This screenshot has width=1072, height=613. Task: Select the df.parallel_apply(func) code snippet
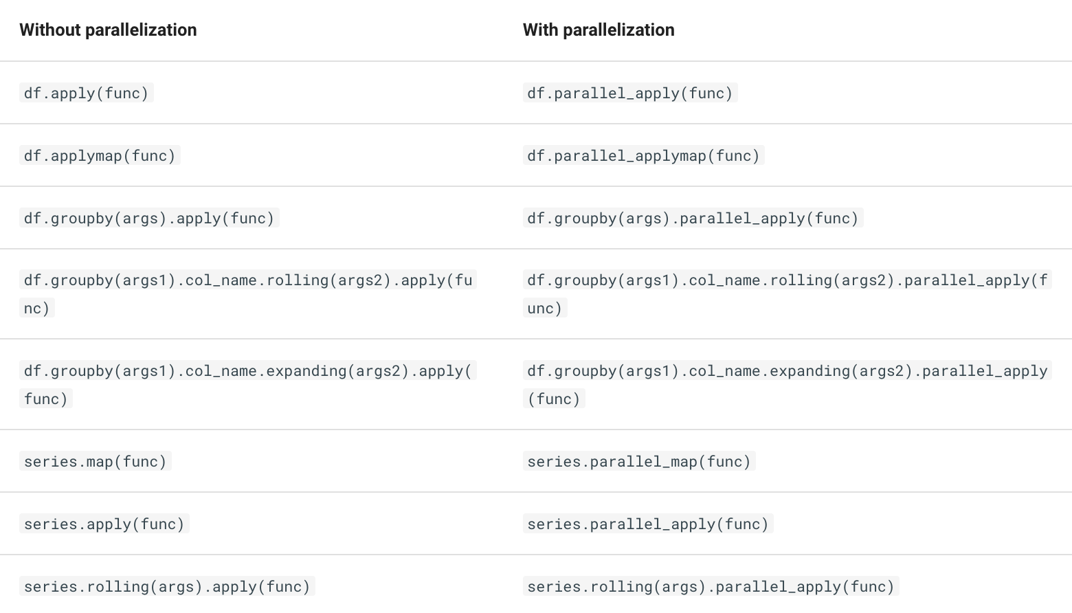tap(630, 93)
